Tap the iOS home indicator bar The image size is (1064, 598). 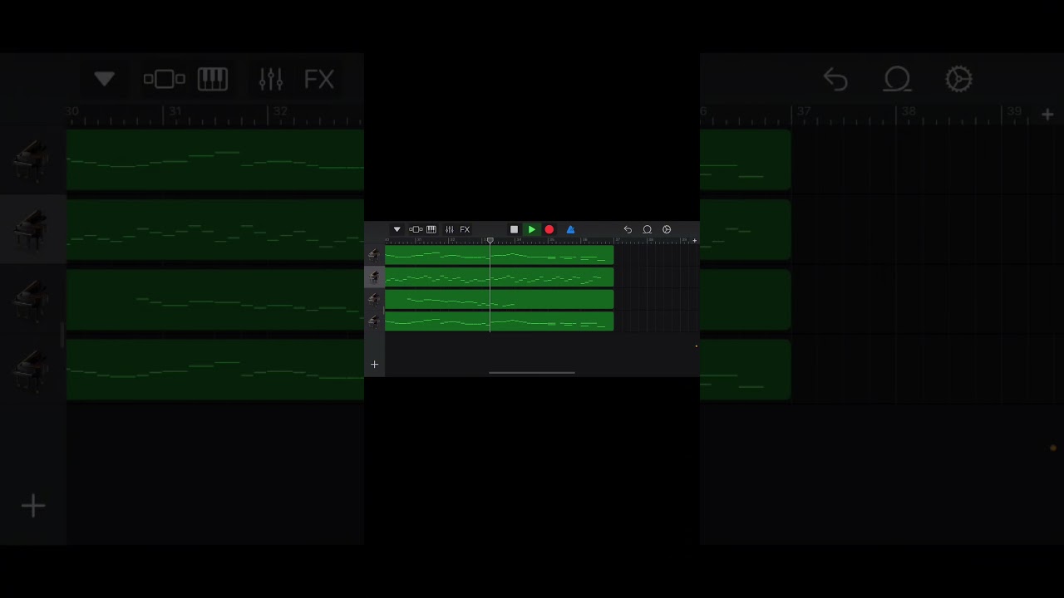click(532, 373)
